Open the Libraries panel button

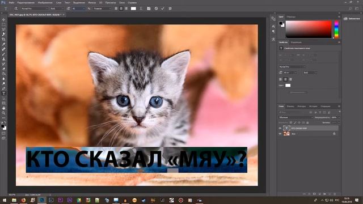click(x=352, y=19)
